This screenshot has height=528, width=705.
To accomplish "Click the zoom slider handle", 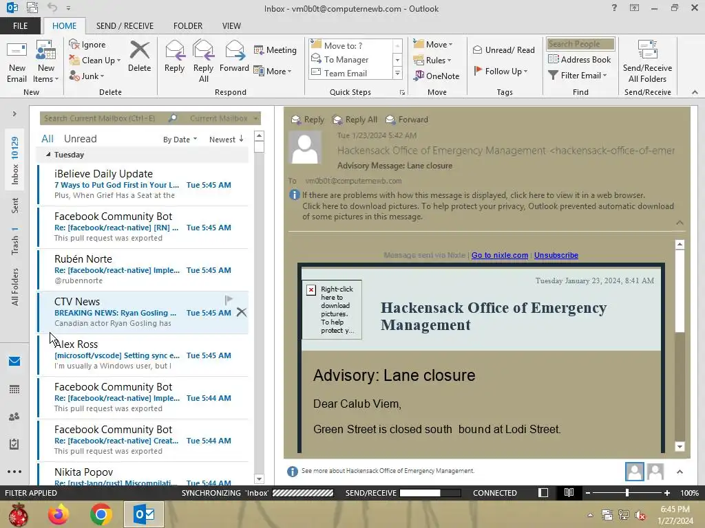I will 627,493.
